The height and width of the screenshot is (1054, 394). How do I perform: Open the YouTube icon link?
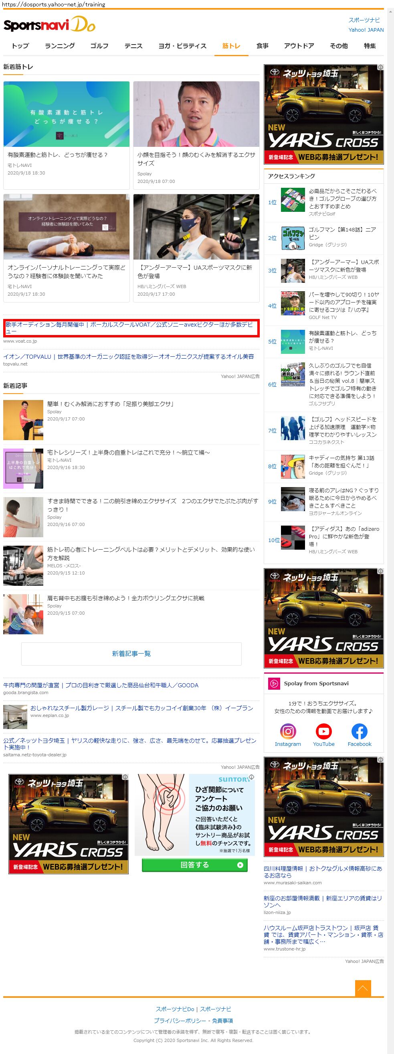pos(323,731)
